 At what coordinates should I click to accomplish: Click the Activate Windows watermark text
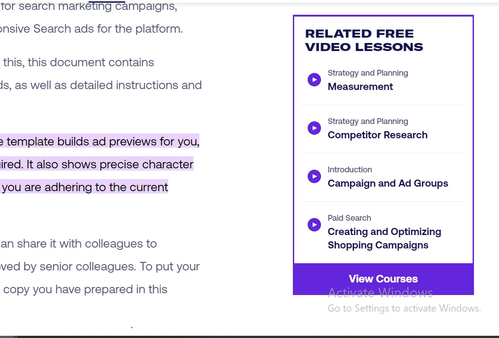pos(380,292)
